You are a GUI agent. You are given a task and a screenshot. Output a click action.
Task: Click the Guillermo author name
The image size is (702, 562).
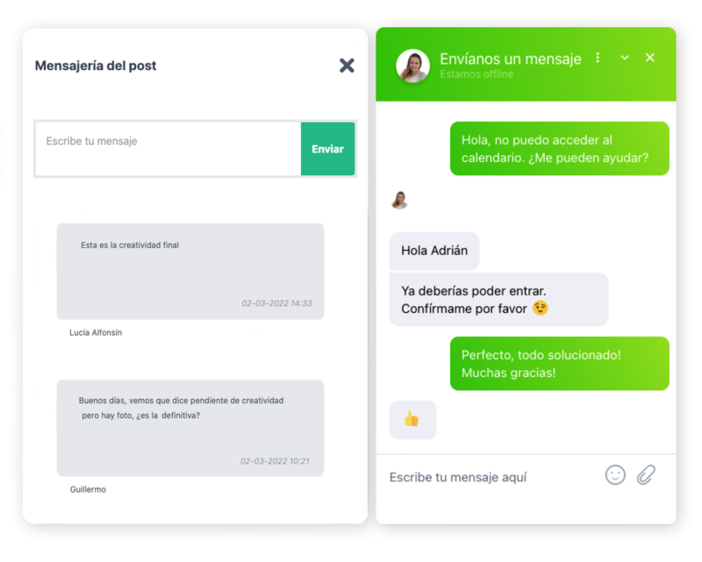(88, 489)
